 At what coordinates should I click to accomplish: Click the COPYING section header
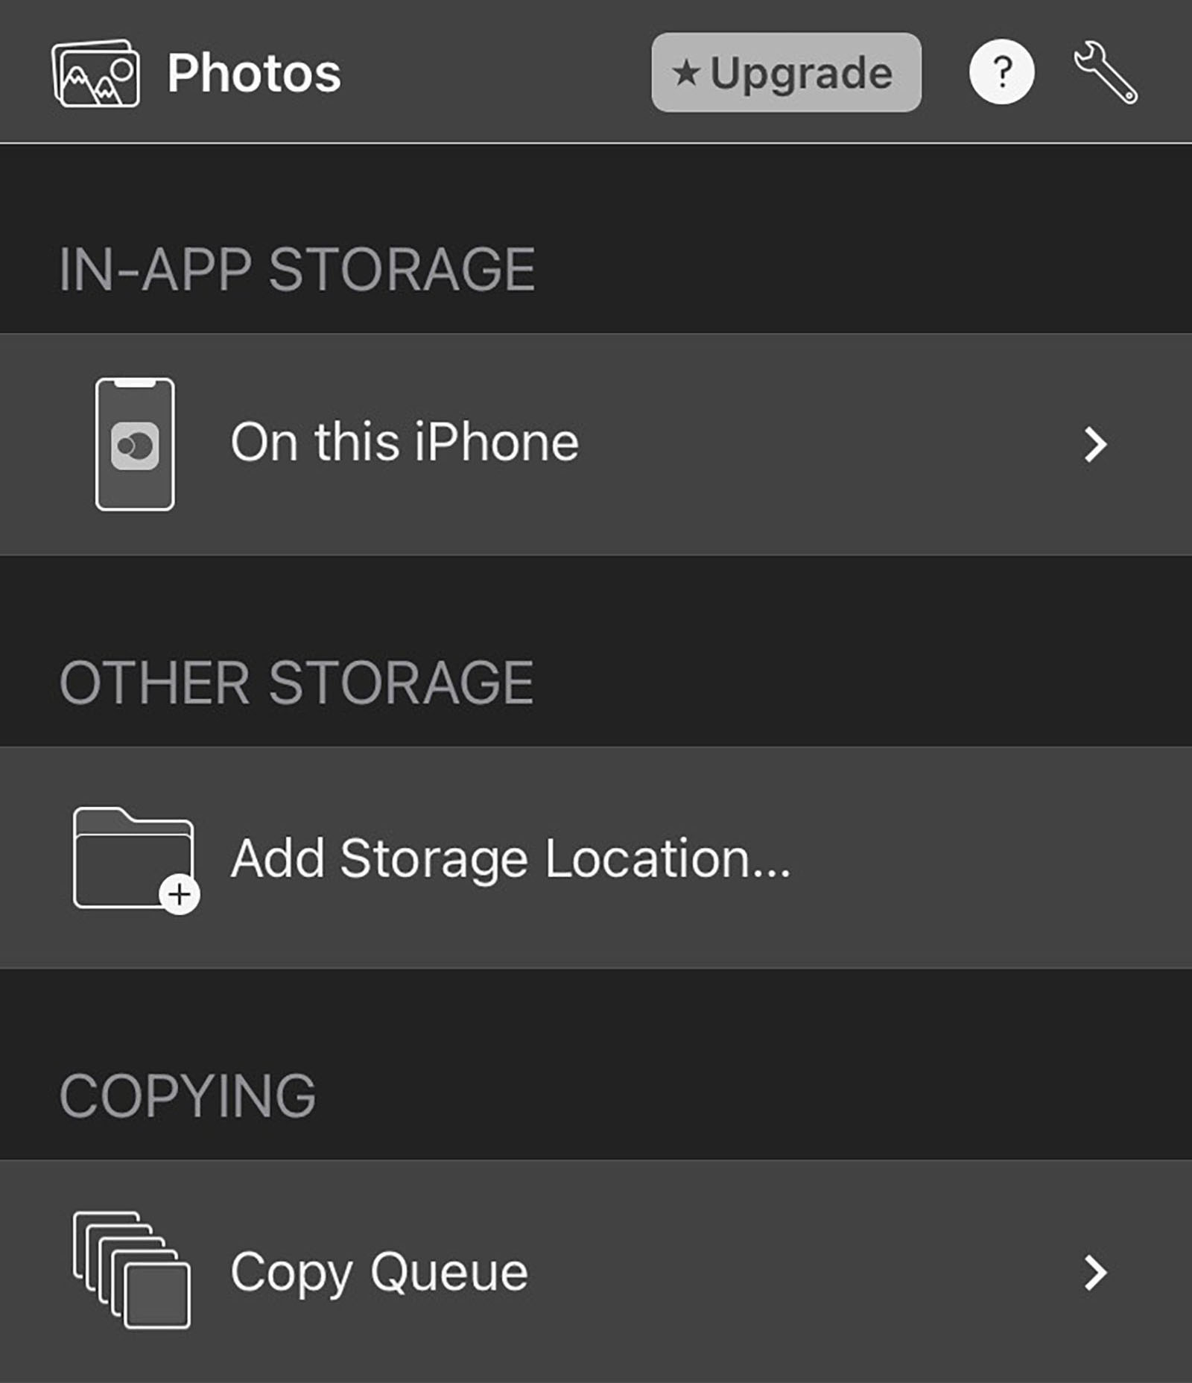click(x=188, y=1096)
